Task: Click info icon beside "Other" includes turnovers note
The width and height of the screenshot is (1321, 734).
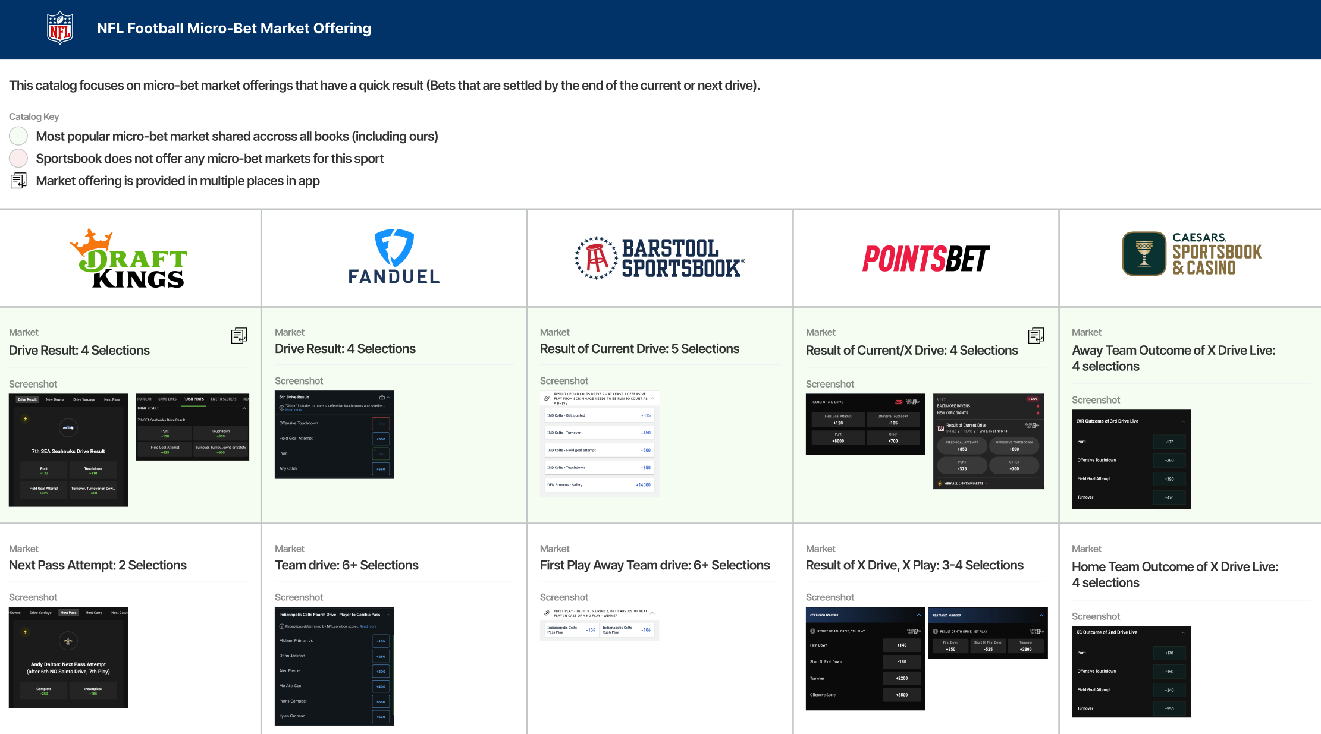Action: 282,408
